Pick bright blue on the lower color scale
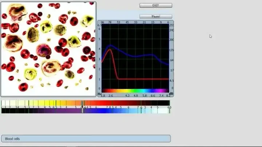The width and height of the screenshot is (262, 147). click(104, 111)
